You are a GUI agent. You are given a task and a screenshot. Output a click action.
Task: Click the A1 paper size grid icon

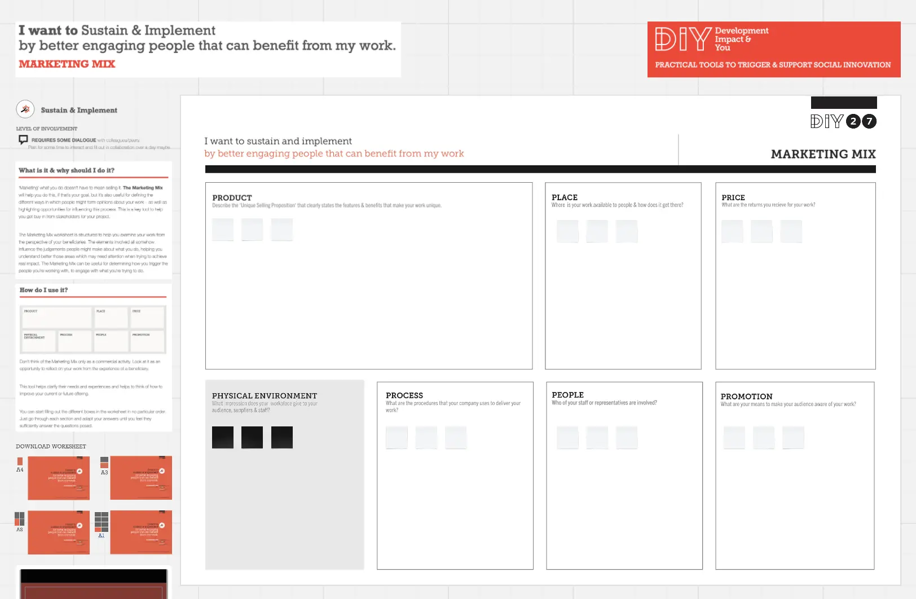tap(102, 522)
